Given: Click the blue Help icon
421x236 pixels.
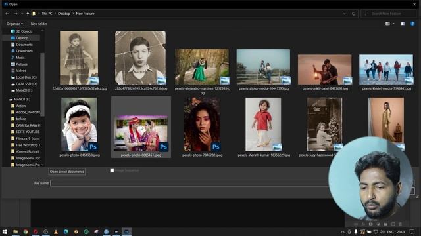Looking at the screenshot, I should [412, 24].
